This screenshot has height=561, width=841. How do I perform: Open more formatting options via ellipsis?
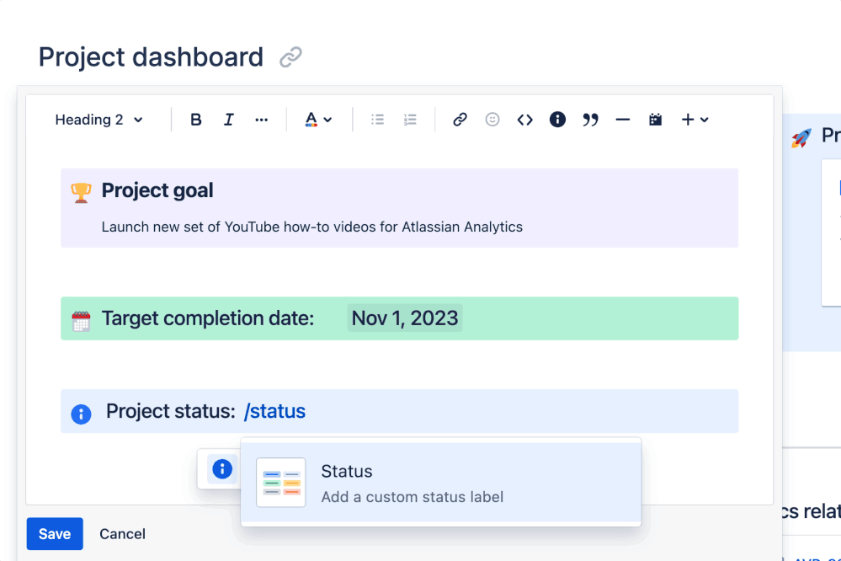261,119
